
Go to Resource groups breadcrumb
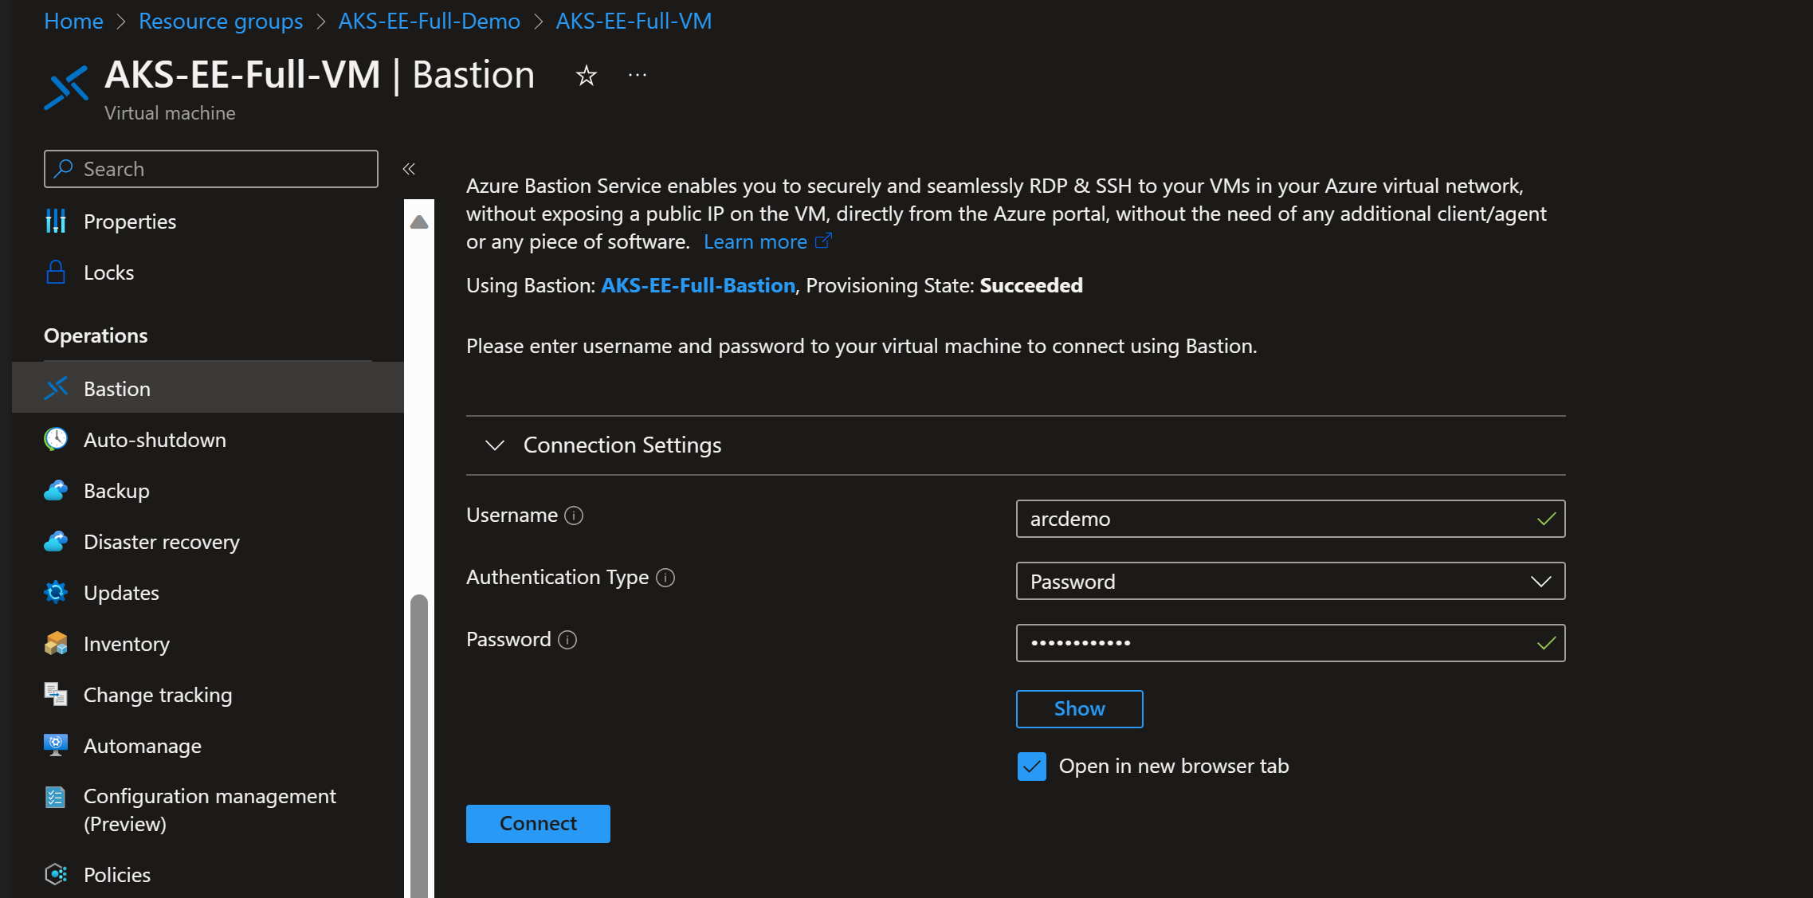coord(221,21)
